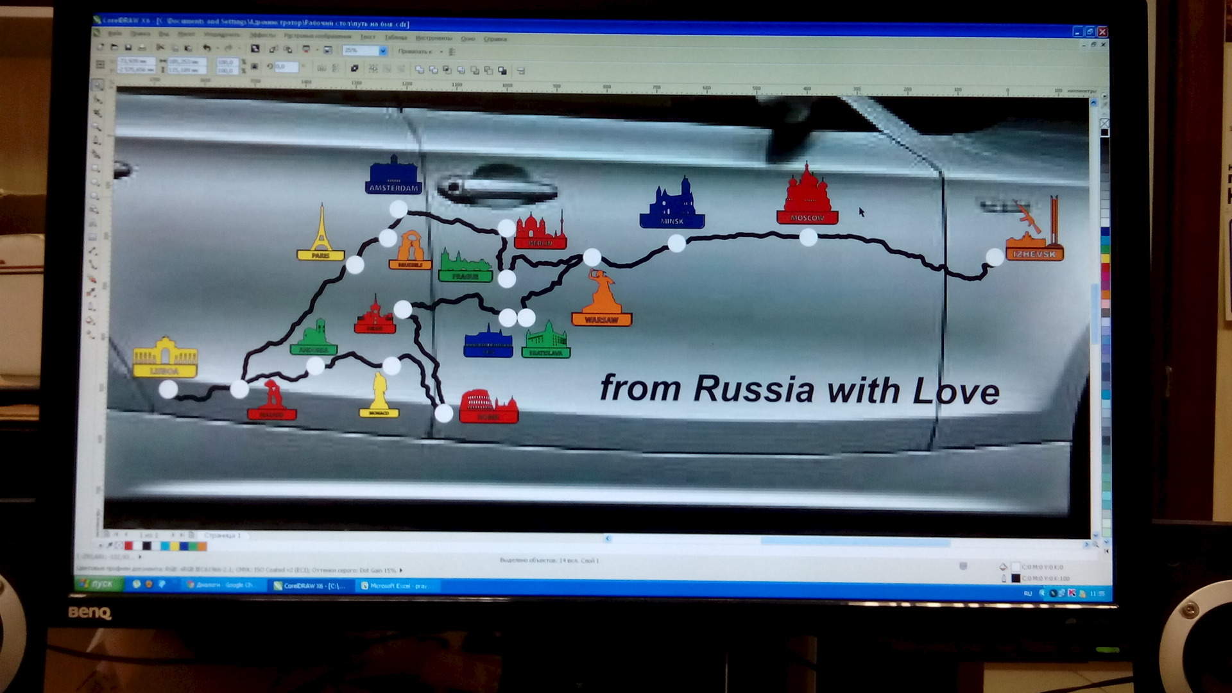Click the rotation angle input field

coord(286,67)
